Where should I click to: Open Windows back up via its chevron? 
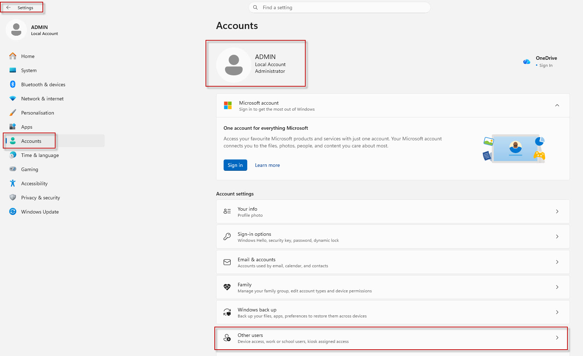pos(557,312)
